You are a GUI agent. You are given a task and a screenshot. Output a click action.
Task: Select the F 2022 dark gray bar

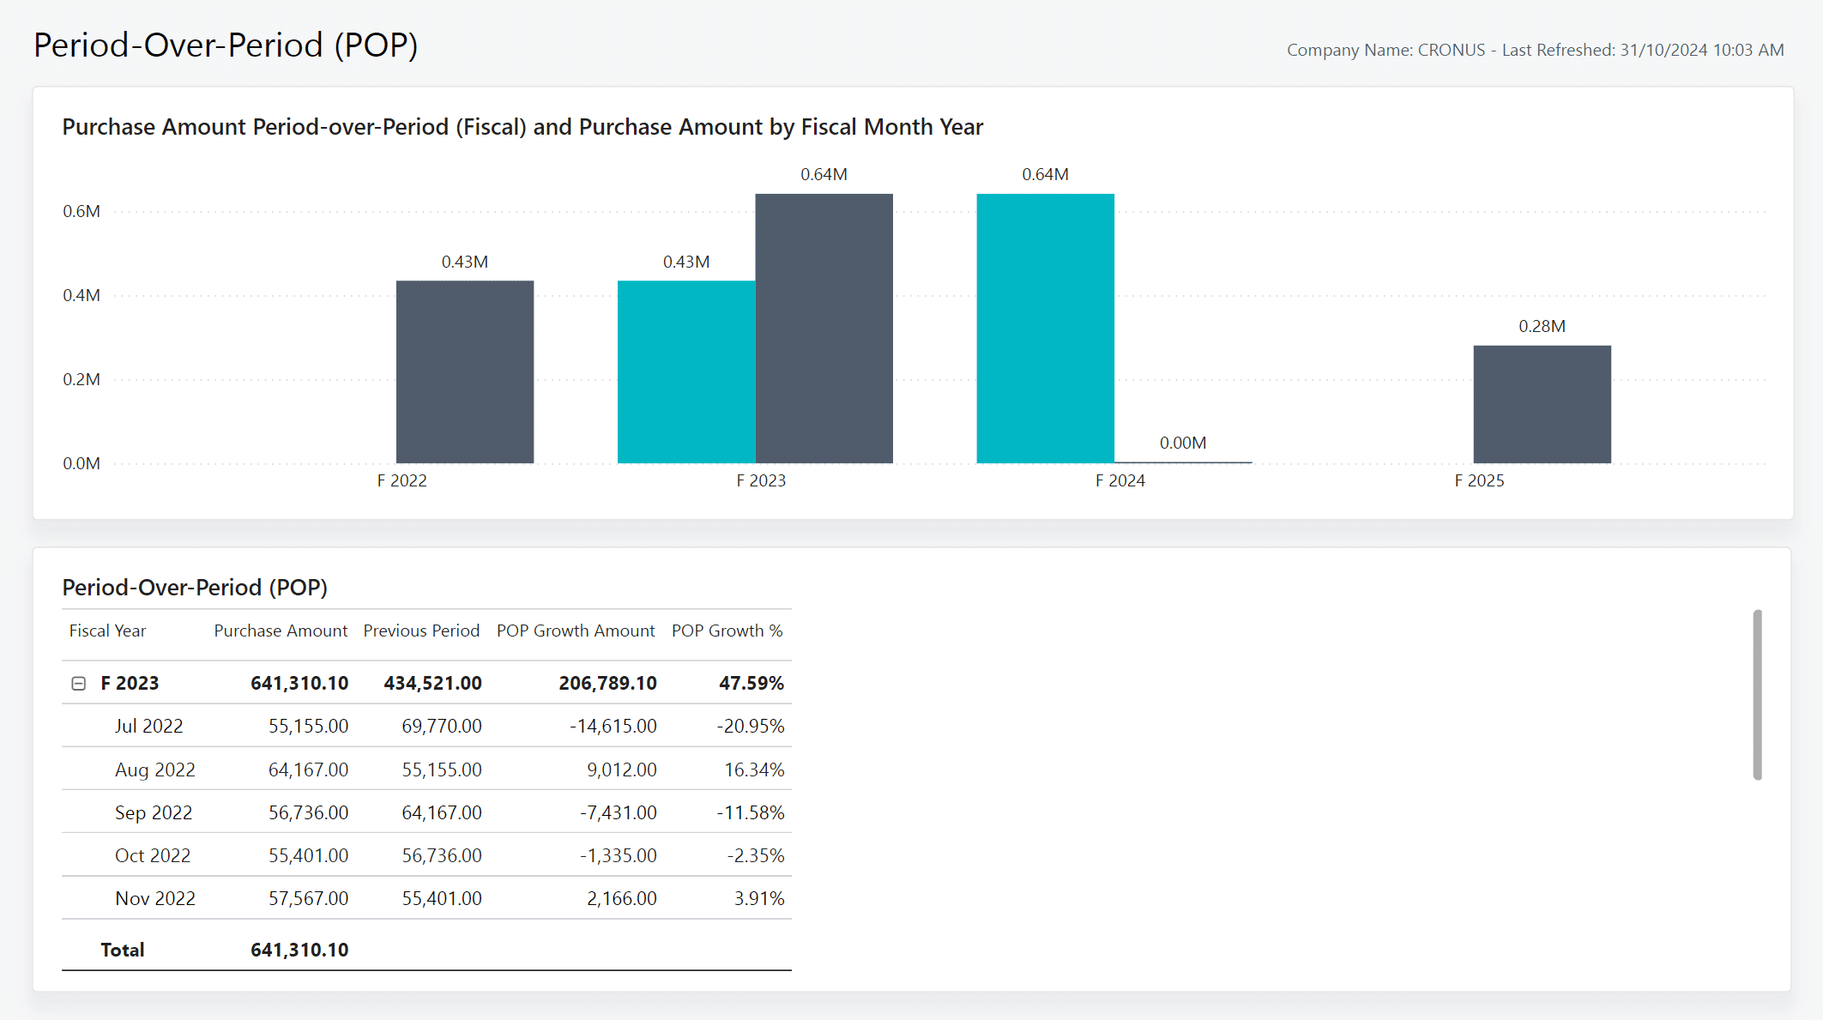465,371
